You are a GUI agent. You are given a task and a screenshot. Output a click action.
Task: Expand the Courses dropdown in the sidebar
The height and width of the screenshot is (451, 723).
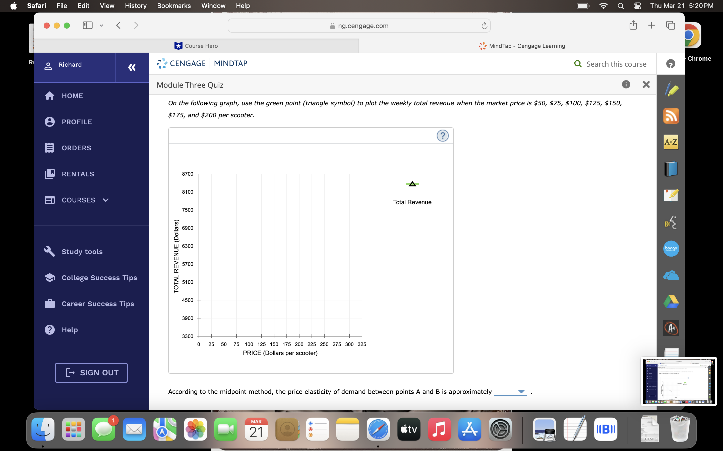click(105, 200)
